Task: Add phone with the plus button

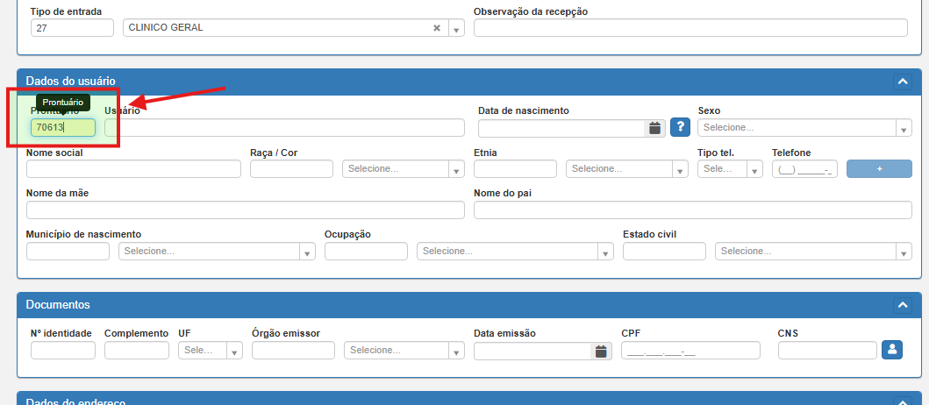Action: (x=879, y=169)
